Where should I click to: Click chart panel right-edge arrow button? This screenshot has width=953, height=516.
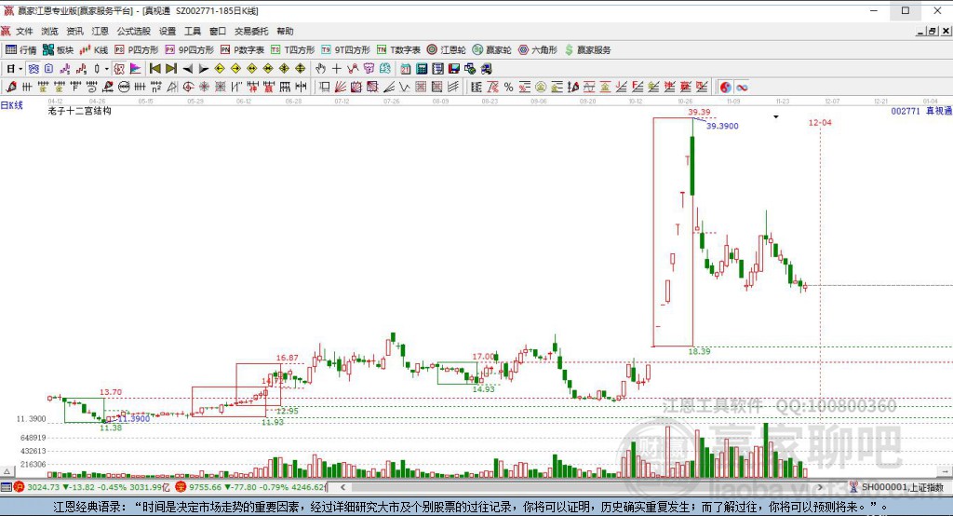pos(946,471)
